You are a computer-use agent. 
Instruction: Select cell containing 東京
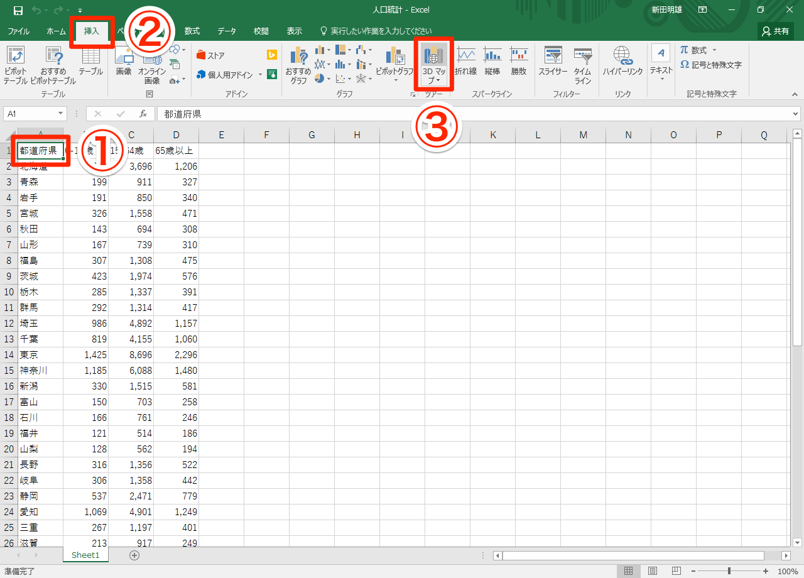pyautogui.click(x=40, y=355)
